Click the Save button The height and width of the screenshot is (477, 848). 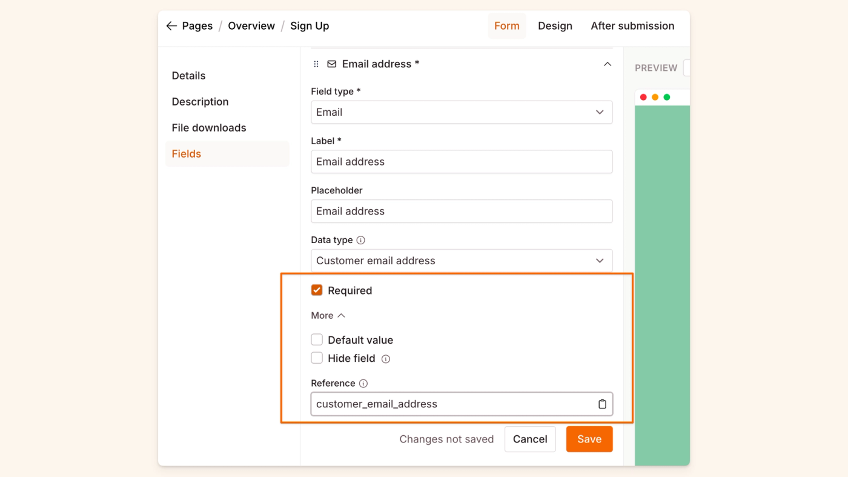(x=589, y=439)
